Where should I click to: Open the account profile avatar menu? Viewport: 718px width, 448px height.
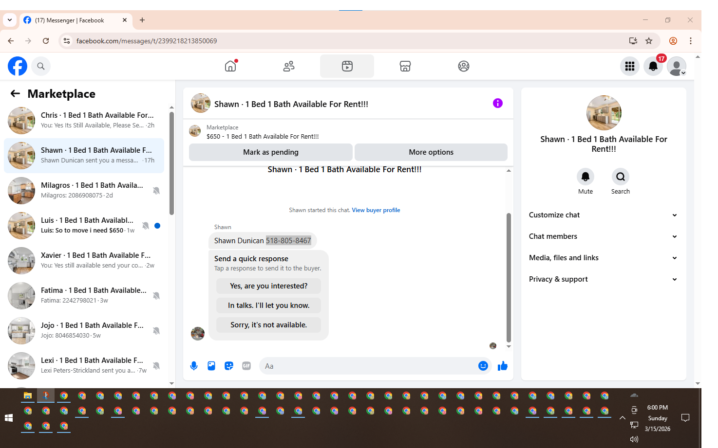tap(677, 66)
